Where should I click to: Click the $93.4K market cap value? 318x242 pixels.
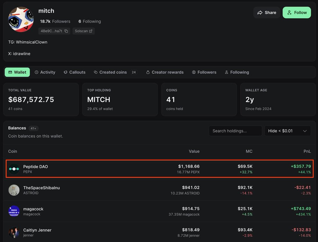[245, 230]
